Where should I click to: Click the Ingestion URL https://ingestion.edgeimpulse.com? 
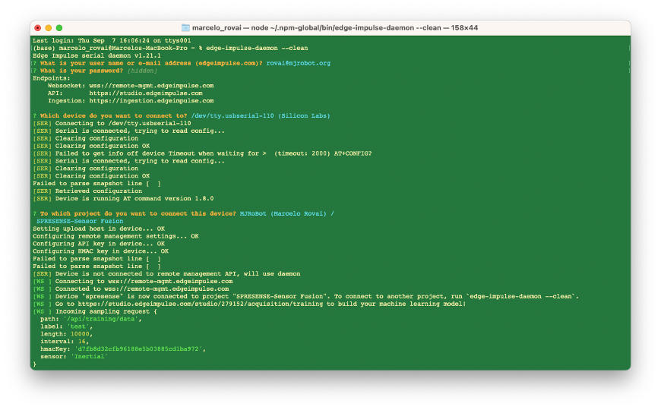point(151,101)
